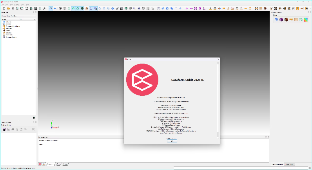Open the Help menu
The width and height of the screenshot is (312, 170).
coord(27,5)
